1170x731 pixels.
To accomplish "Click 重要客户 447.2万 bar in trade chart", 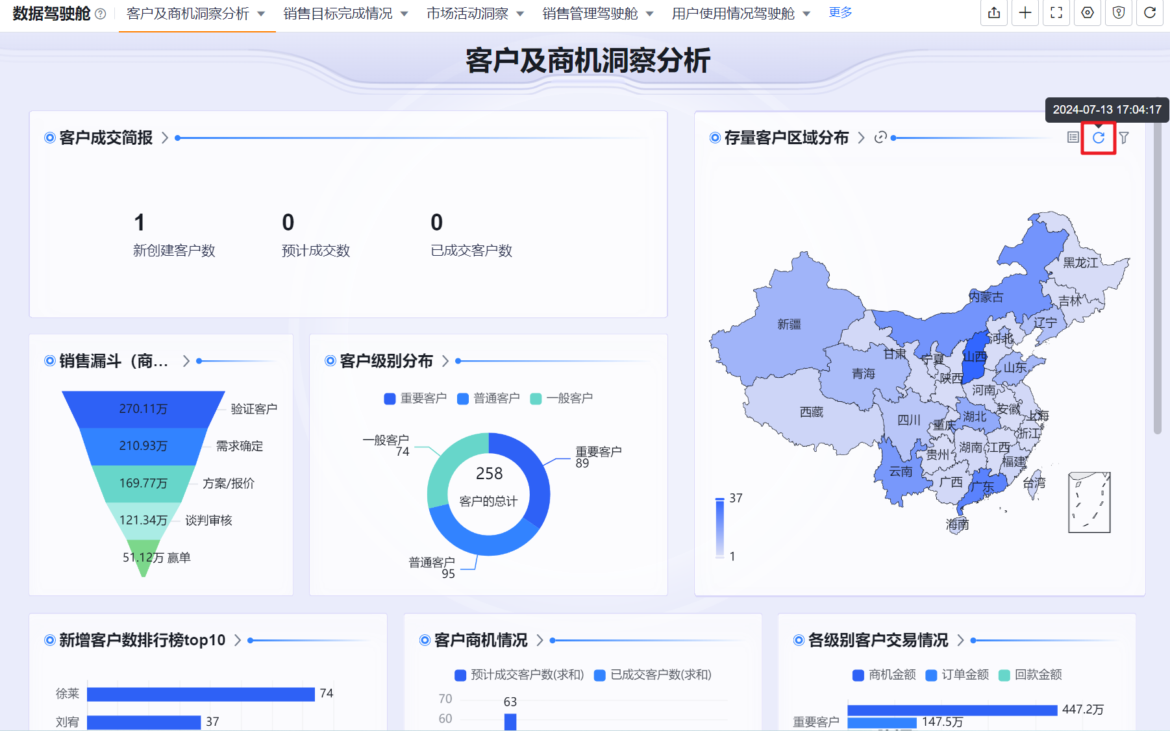I will pos(952,710).
